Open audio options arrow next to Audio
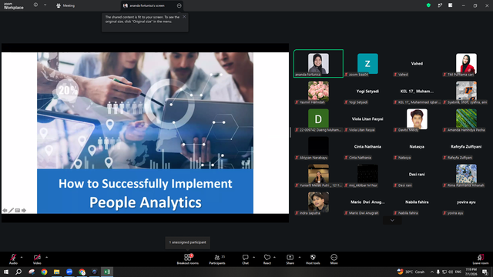 (22, 257)
